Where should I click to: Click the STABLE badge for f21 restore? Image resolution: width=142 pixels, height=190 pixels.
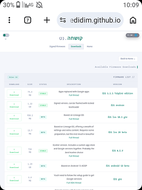(43, 105)
